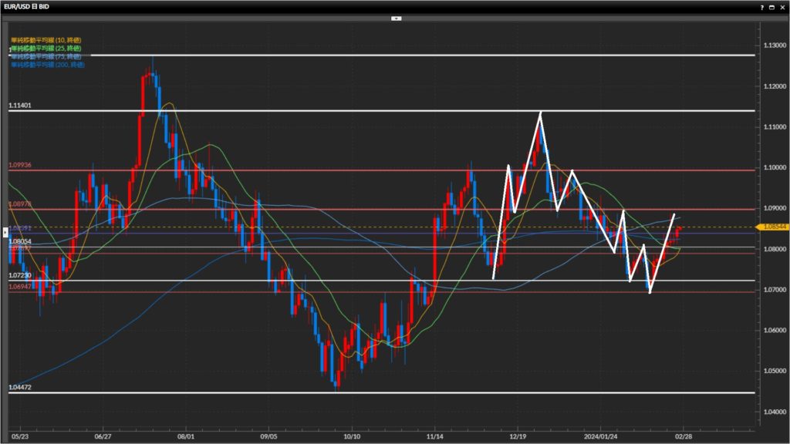
Task: Maximize the EUR/USD chart window
Action: pos(773,5)
